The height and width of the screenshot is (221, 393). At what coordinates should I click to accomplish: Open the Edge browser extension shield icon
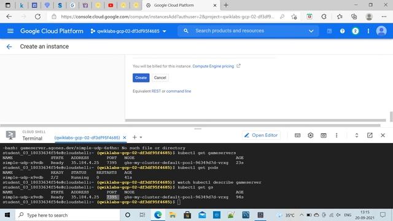click(309, 17)
